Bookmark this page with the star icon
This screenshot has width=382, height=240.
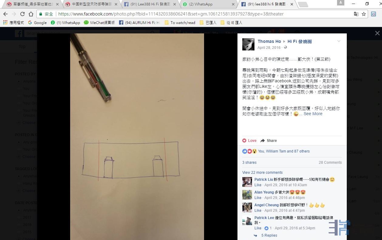(x=364, y=14)
